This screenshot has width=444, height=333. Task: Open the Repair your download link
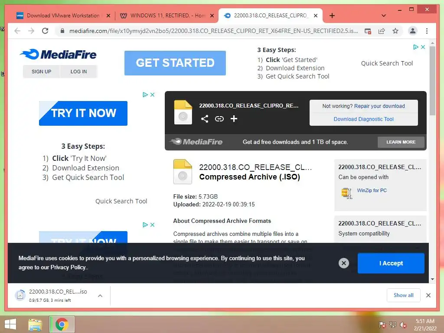379,106
